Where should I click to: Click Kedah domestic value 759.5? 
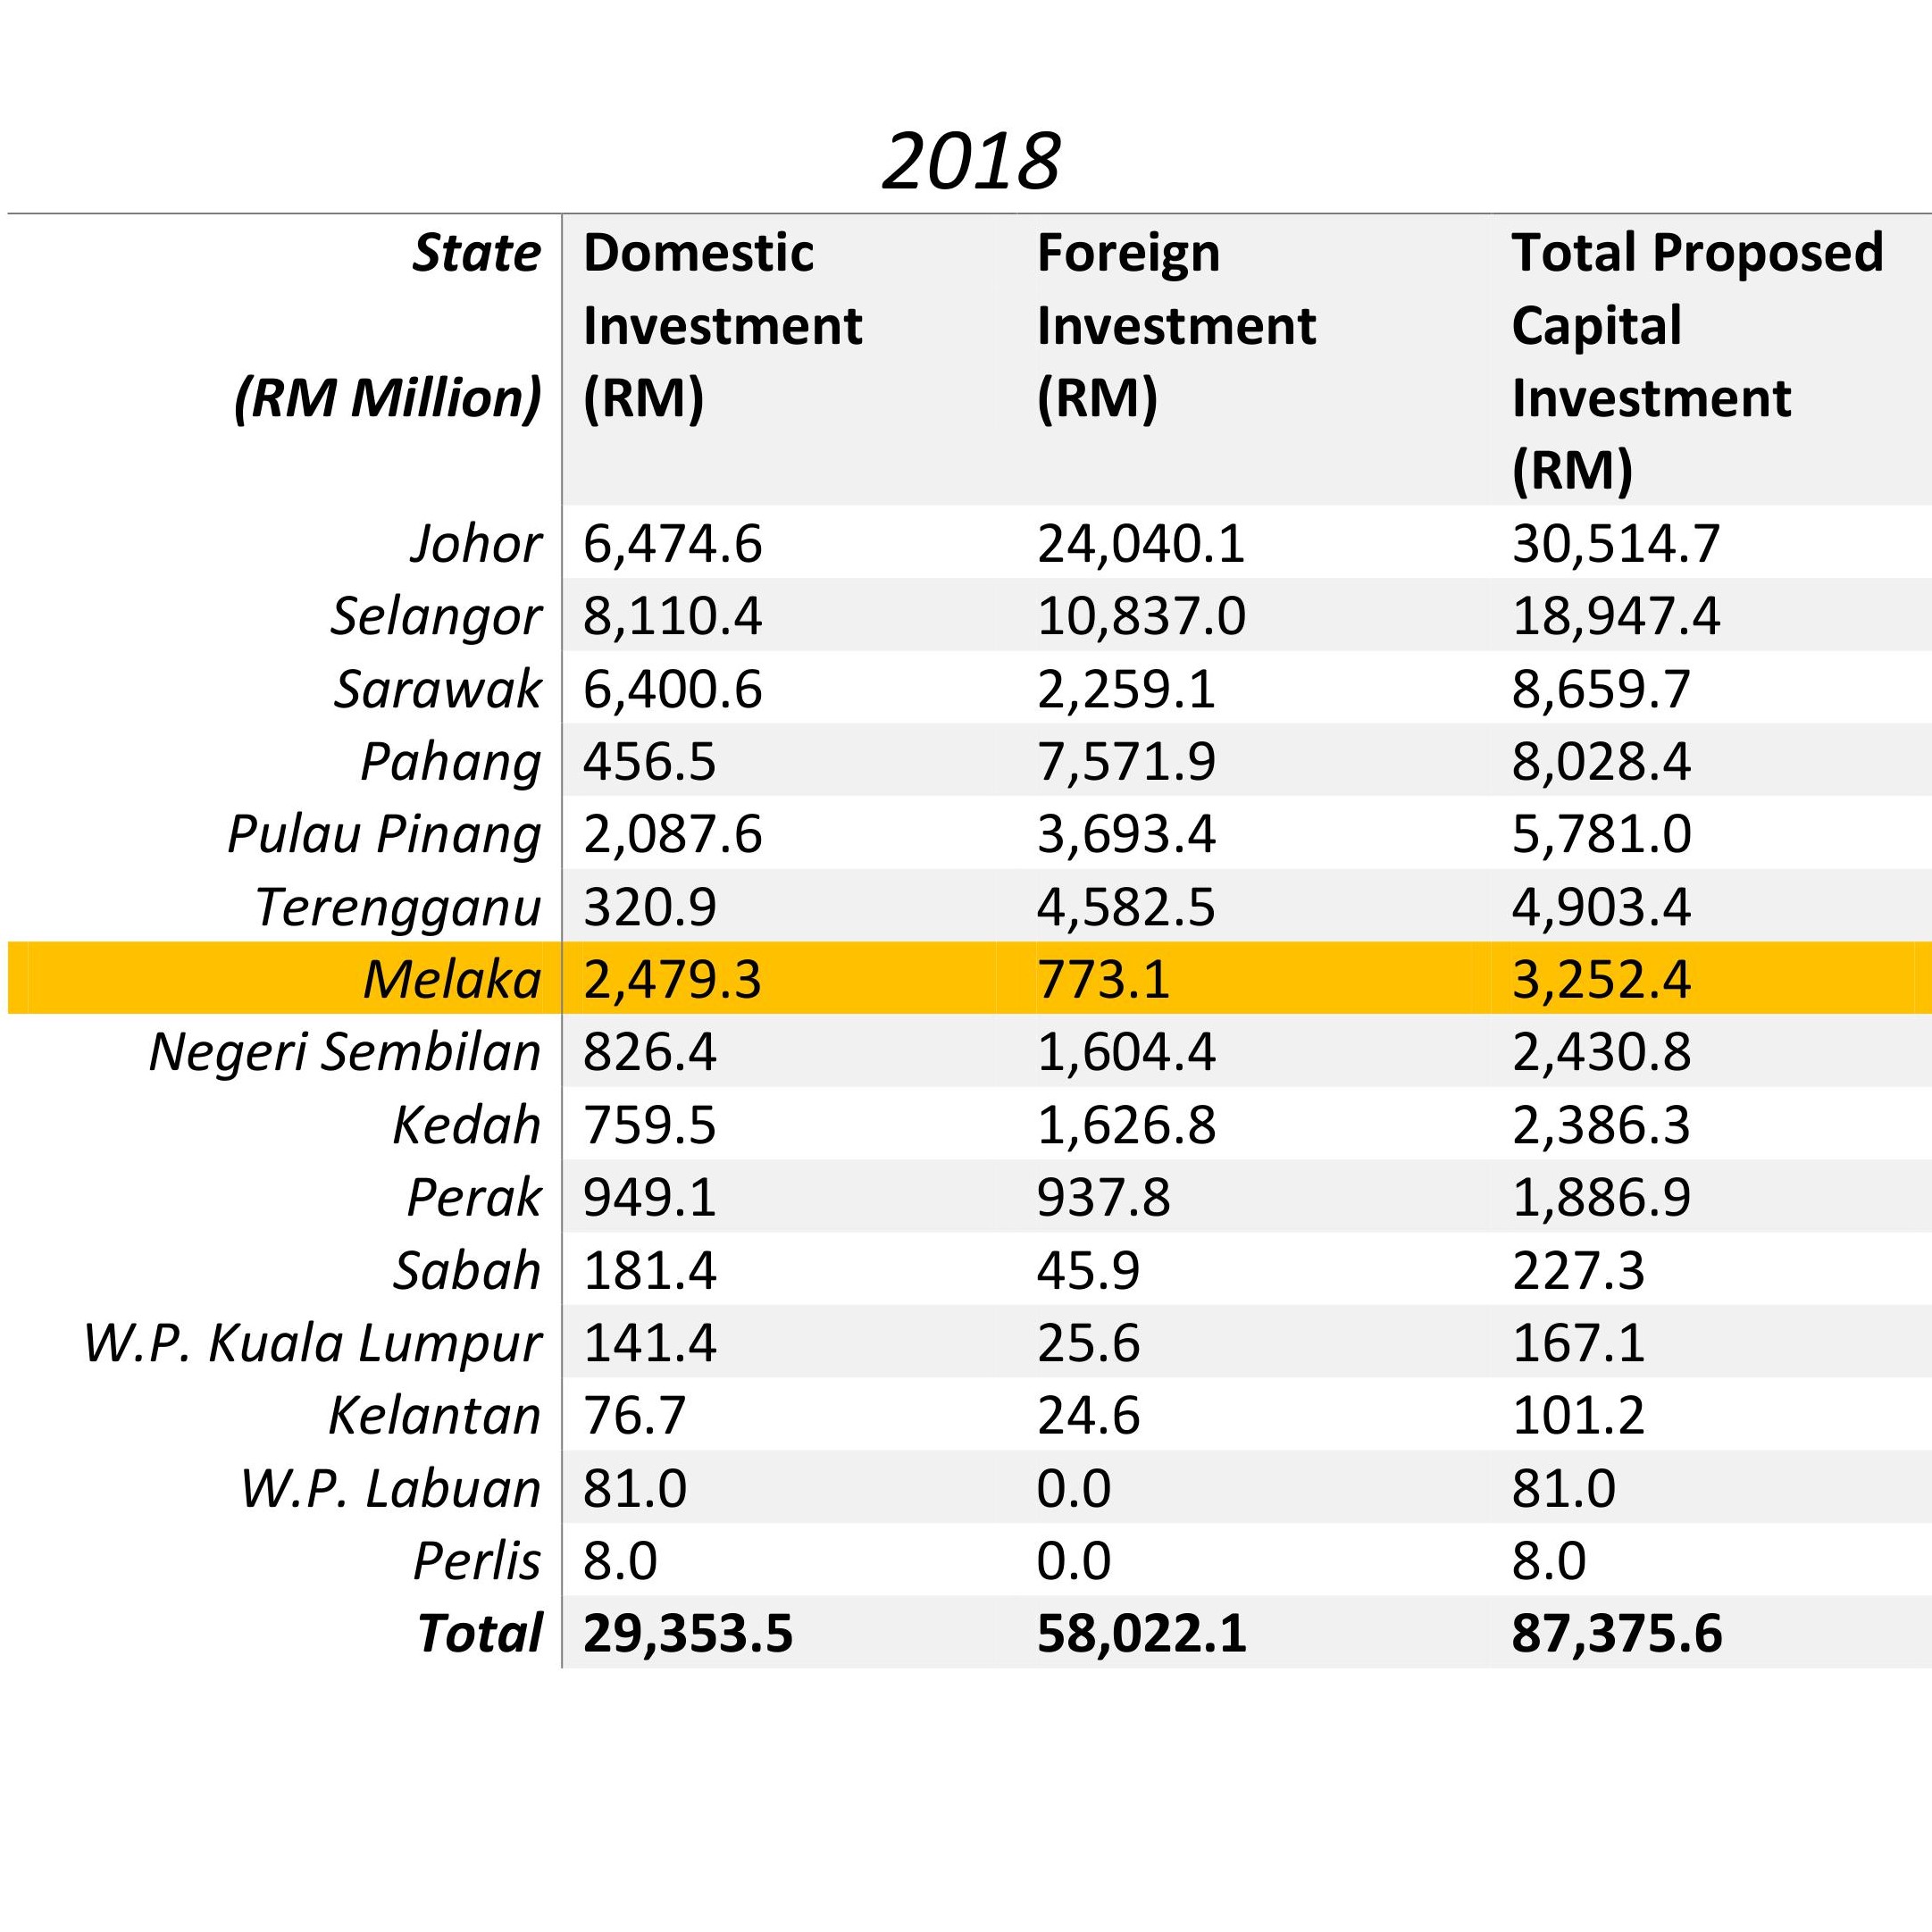pos(650,1125)
